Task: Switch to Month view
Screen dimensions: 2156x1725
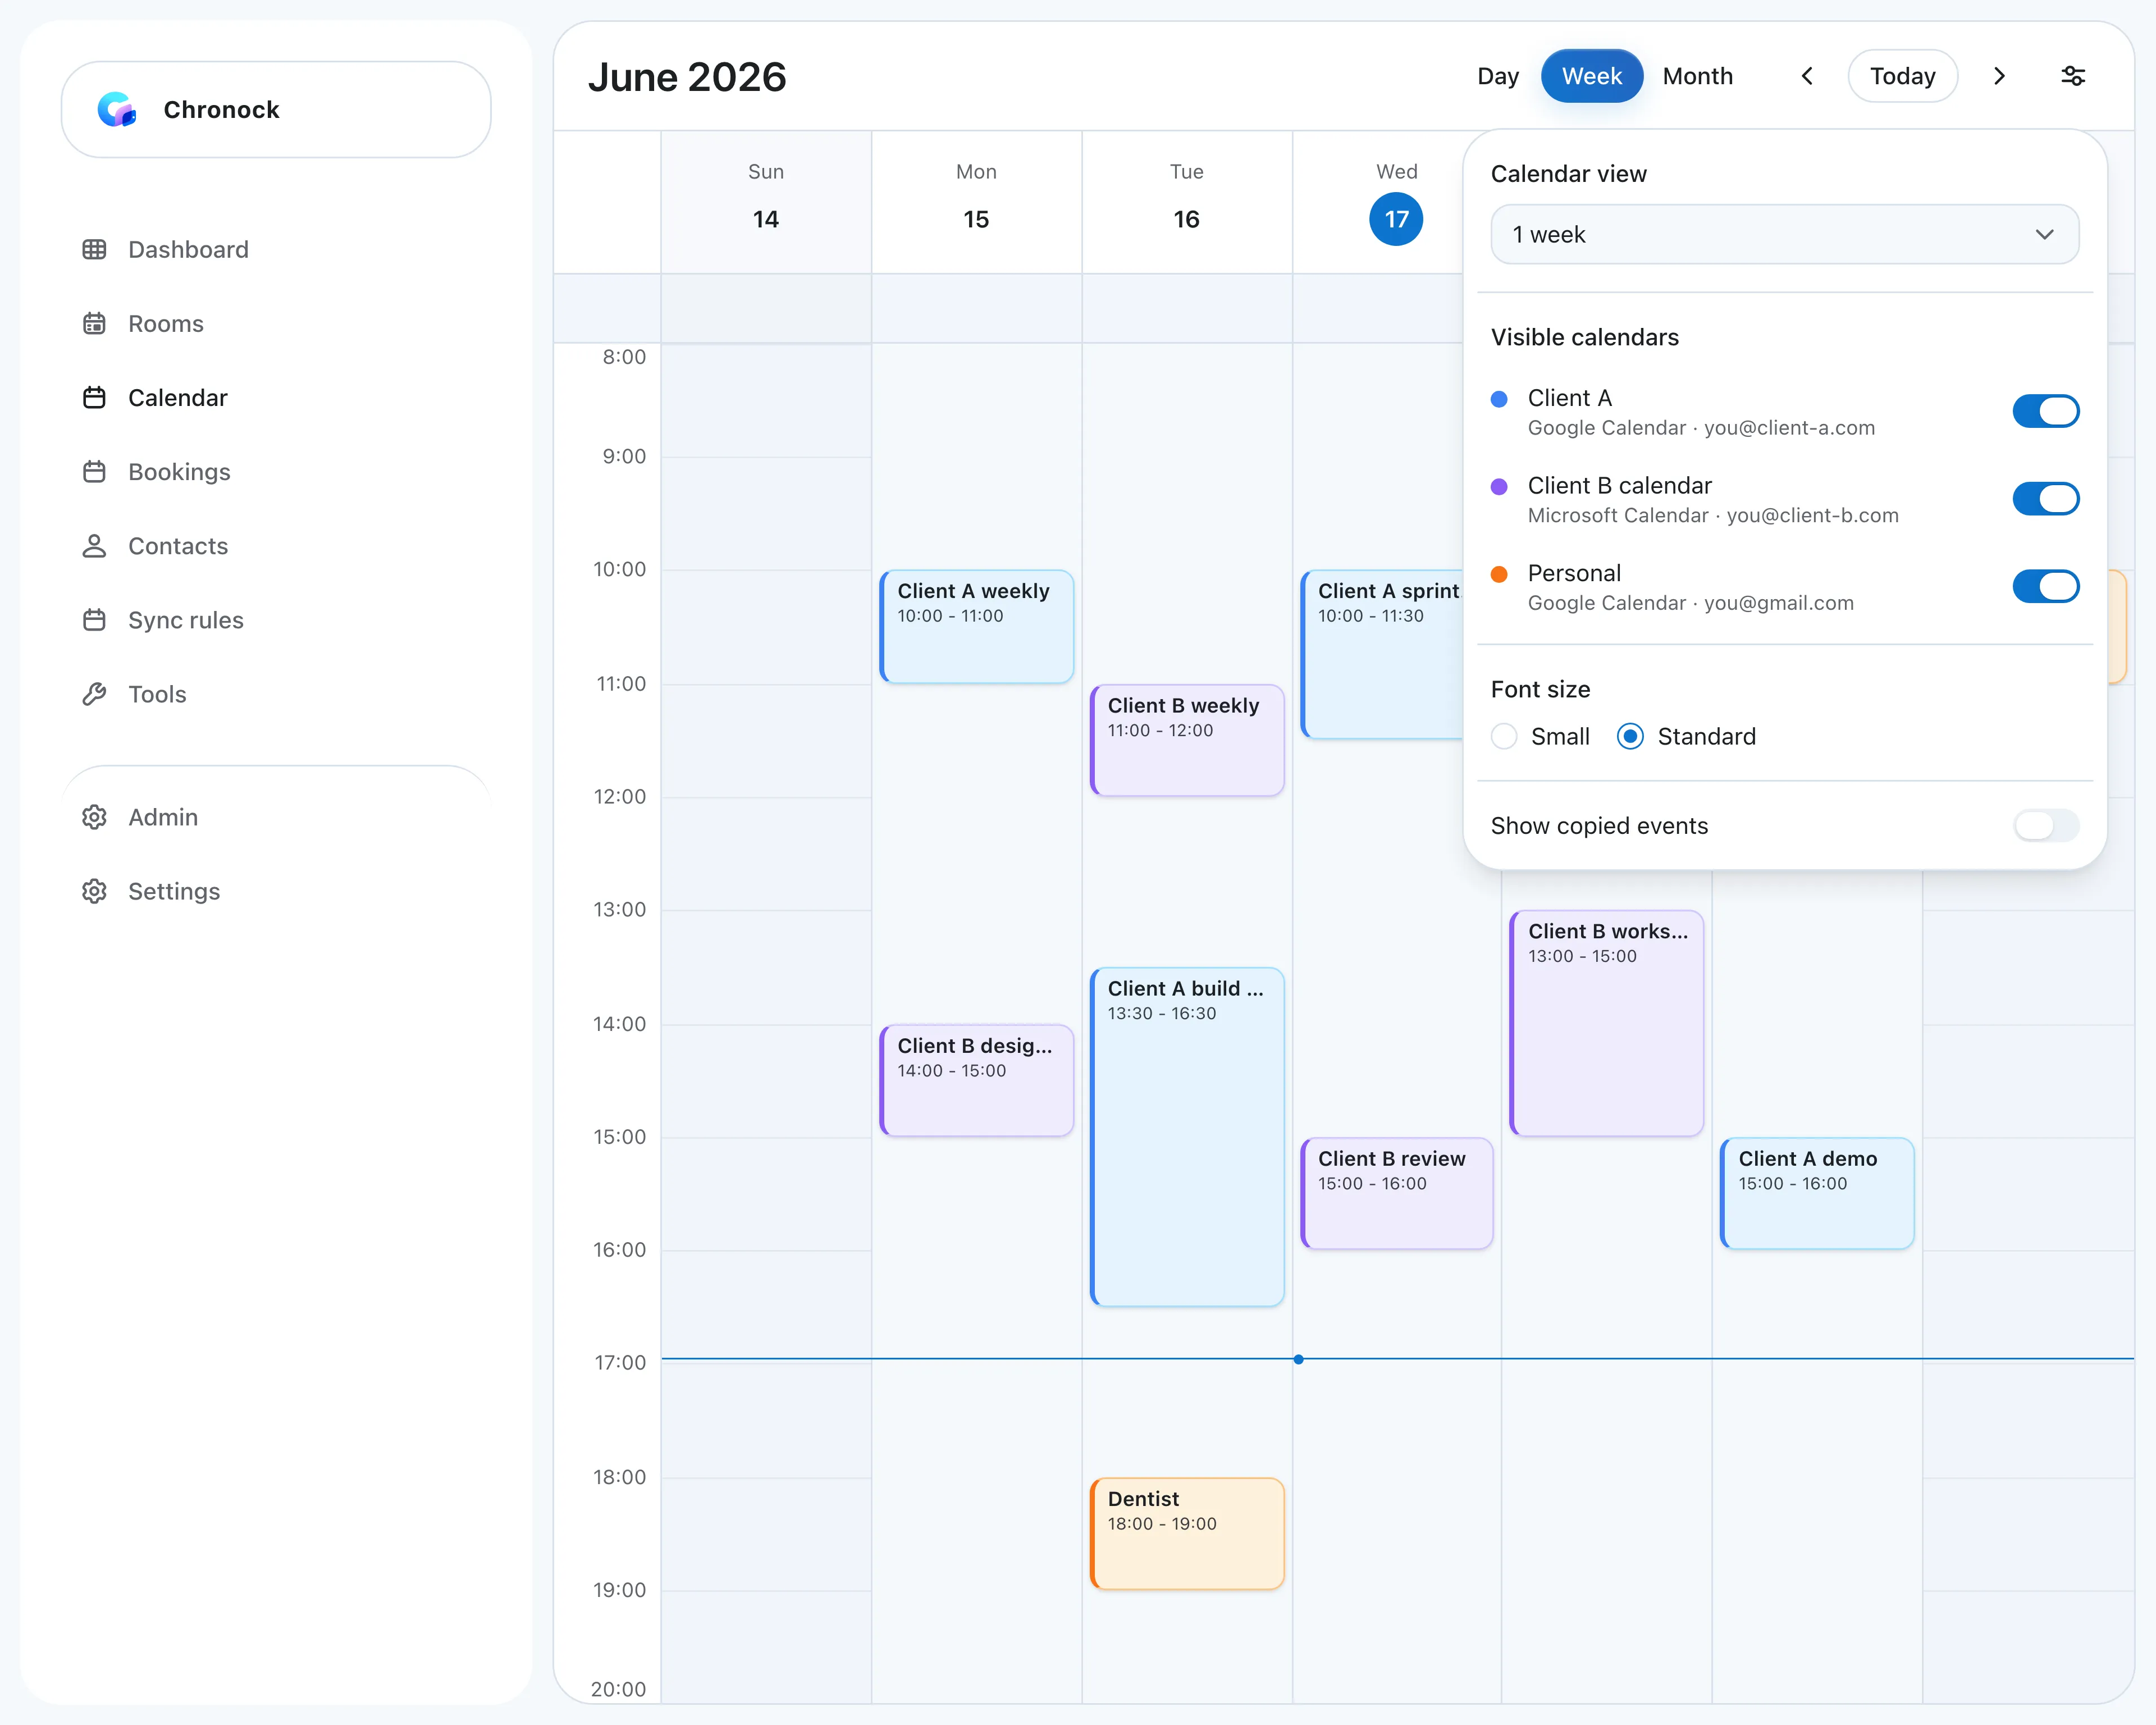Action: [1697, 76]
